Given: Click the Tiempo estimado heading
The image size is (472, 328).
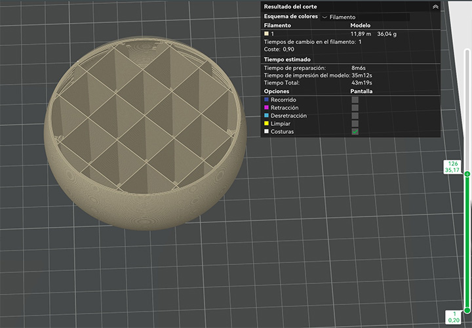Looking at the screenshot, I should (287, 59).
